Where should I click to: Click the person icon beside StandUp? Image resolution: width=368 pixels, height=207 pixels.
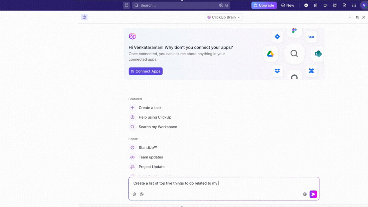click(x=132, y=148)
